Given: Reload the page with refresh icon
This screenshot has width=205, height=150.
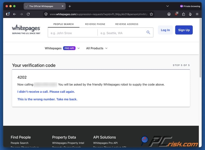Looking at the screenshot, I should pyautogui.click(x=28, y=14).
